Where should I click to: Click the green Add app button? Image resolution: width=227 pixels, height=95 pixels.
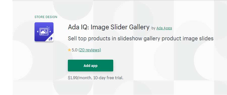point(91,65)
